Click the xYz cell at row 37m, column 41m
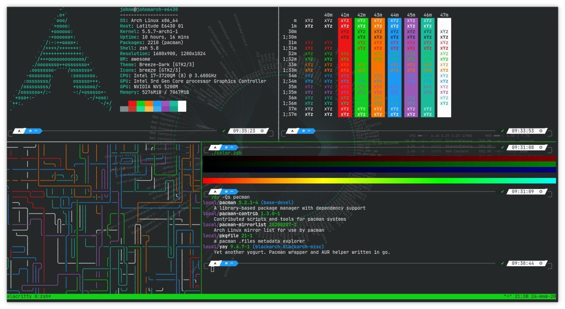The height and width of the screenshot is (309, 565). pos(345,109)
